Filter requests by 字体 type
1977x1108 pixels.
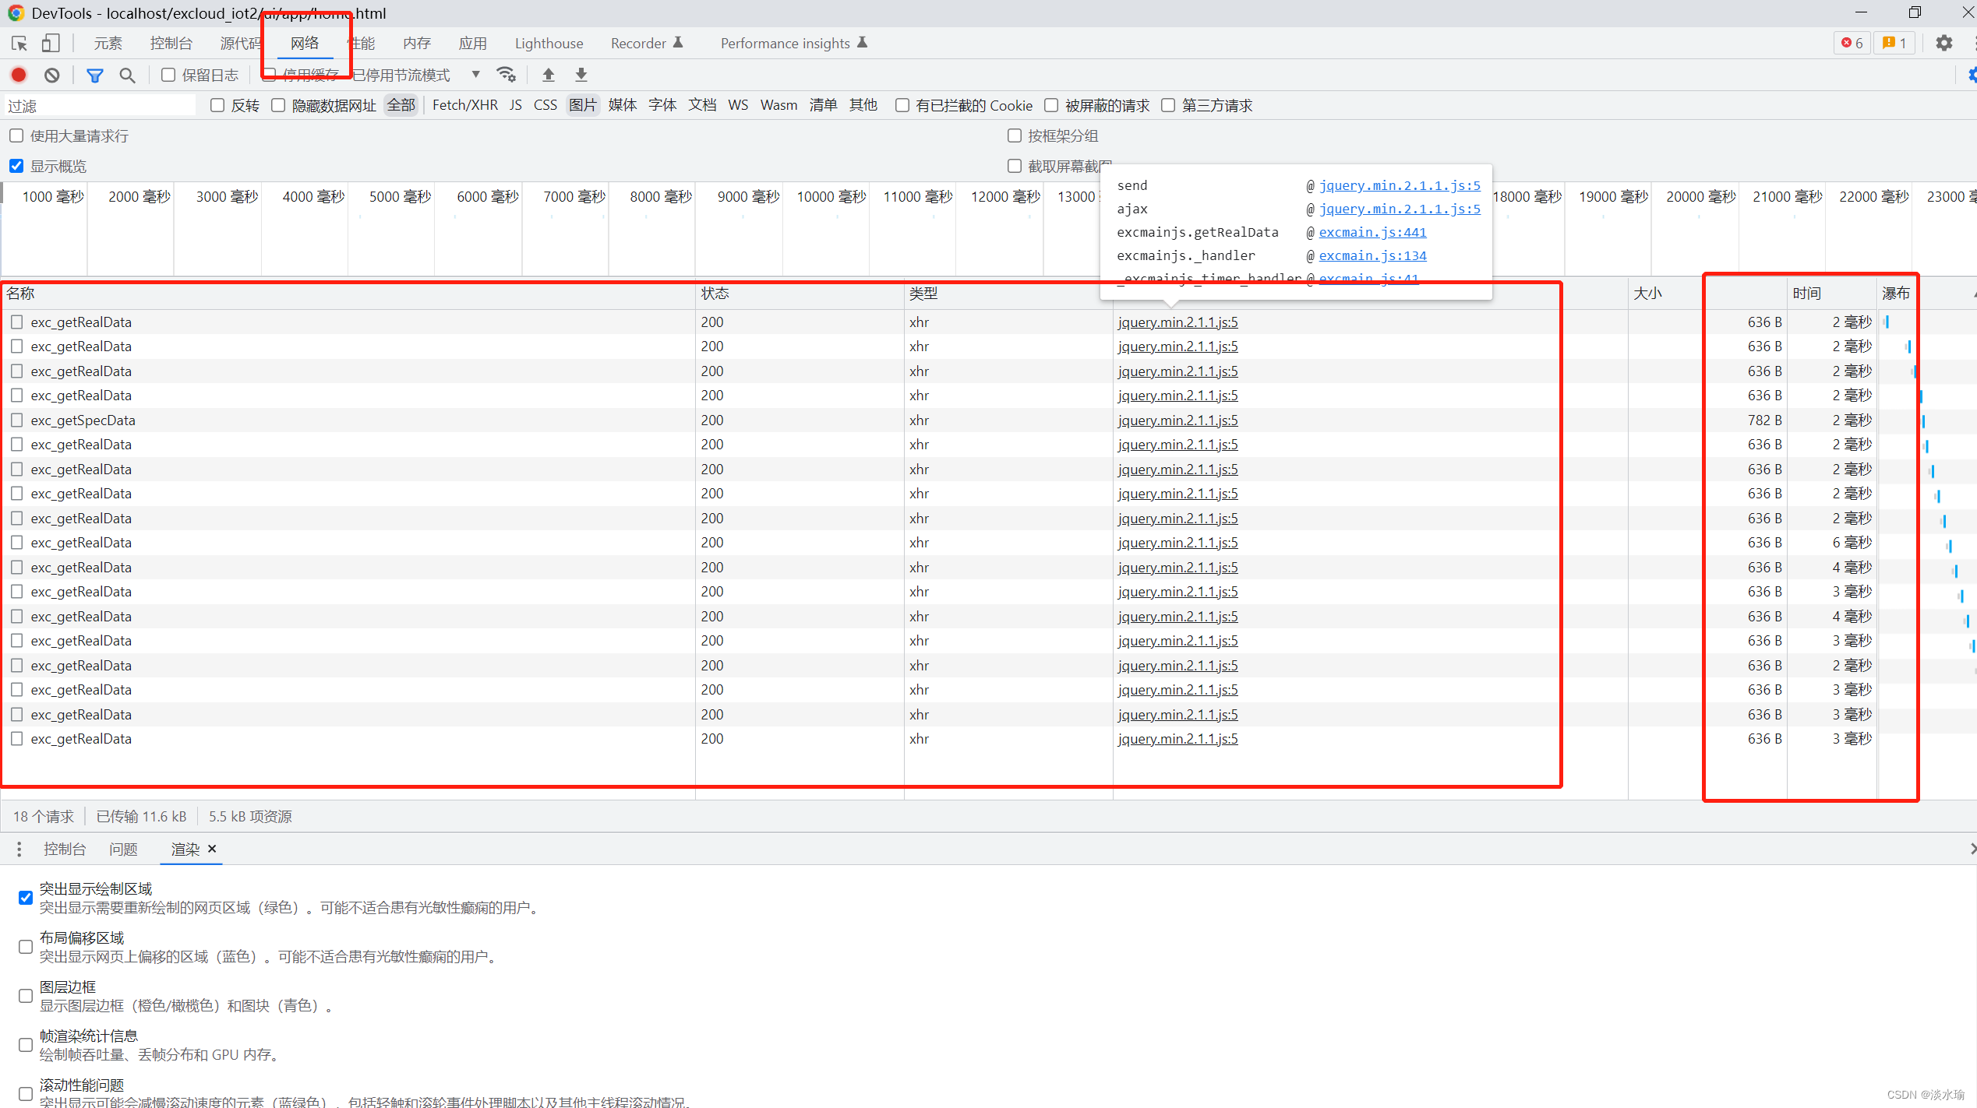coord(662,105)
